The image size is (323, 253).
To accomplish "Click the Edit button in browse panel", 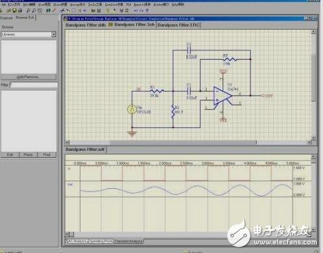I will 10,155.
